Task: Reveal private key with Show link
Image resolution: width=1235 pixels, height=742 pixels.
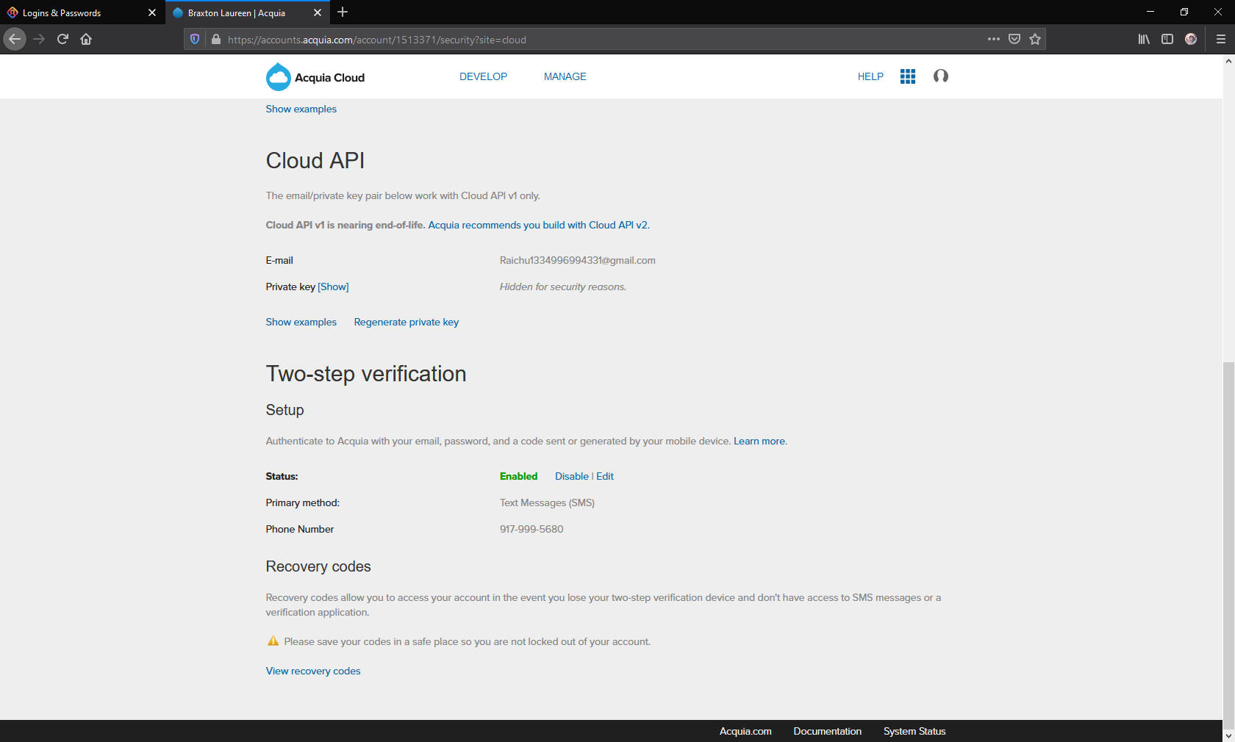Action: tap(333, 287)
